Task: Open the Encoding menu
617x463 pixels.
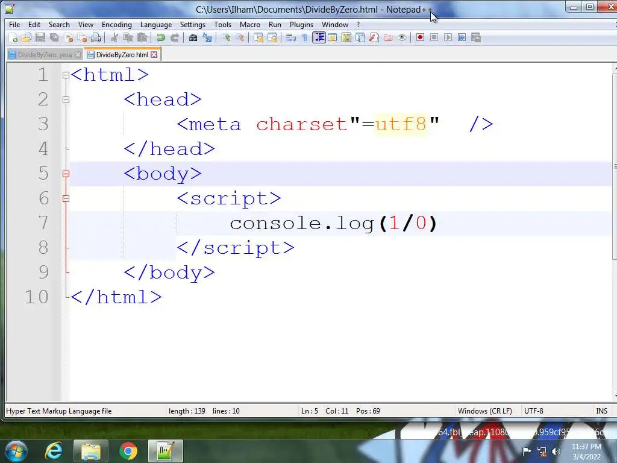Action: (116, 24)
